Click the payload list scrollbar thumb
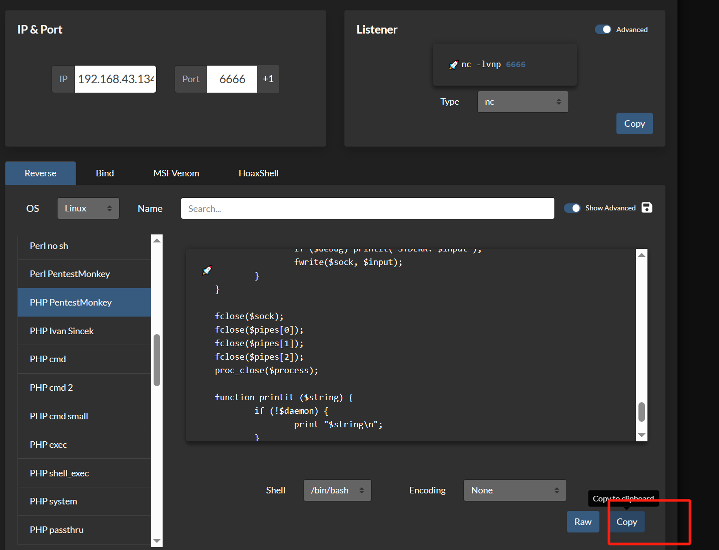The image size is (719, 550). pyautogui.click(x=157, y=360)
